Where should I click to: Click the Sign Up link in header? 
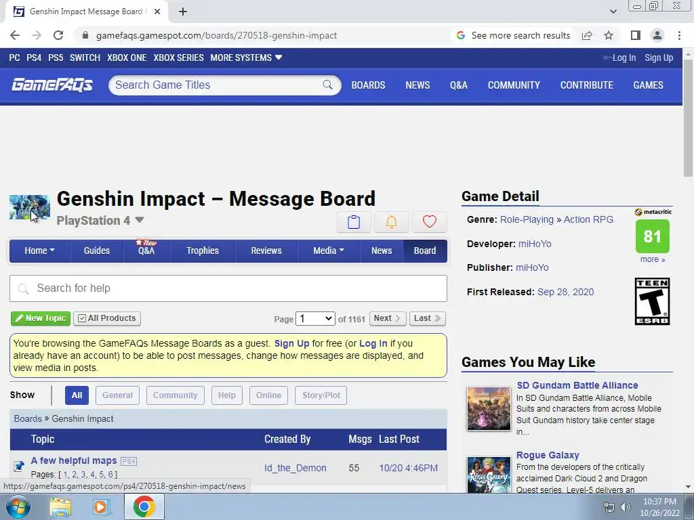(659, 58)
